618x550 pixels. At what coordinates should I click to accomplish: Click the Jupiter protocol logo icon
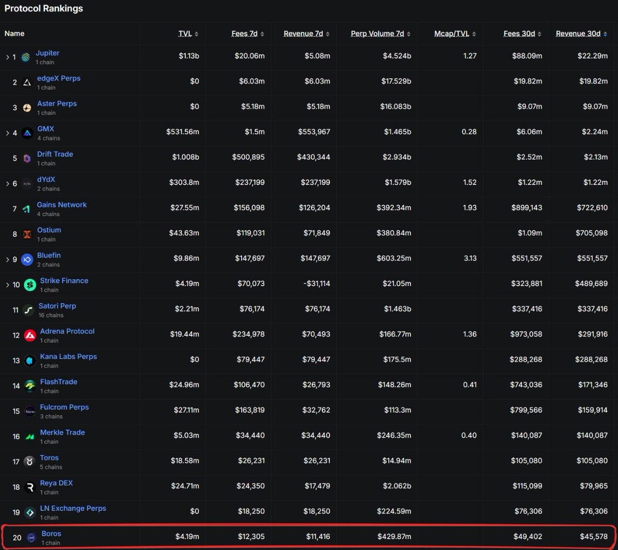click(26, 57)
